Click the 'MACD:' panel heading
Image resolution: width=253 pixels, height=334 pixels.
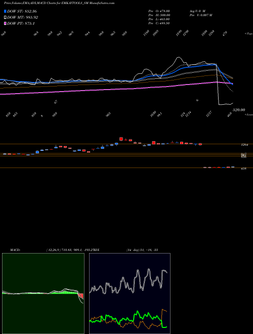(x=15, y=250)
